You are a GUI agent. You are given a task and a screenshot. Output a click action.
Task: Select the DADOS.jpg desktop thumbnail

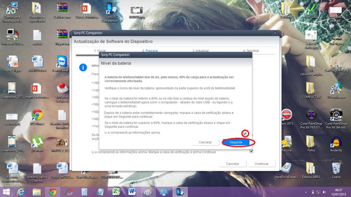click(x=137, y=12)
